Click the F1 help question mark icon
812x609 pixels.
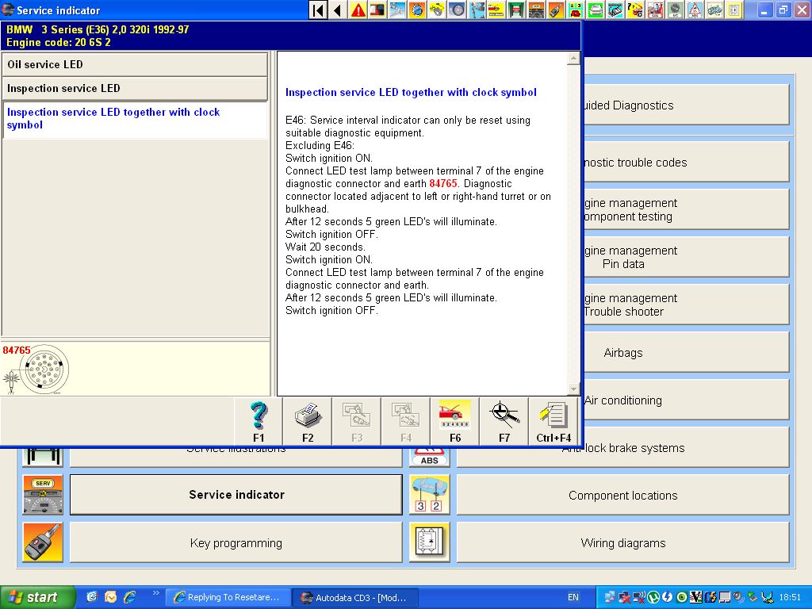(x=259, y=420)
